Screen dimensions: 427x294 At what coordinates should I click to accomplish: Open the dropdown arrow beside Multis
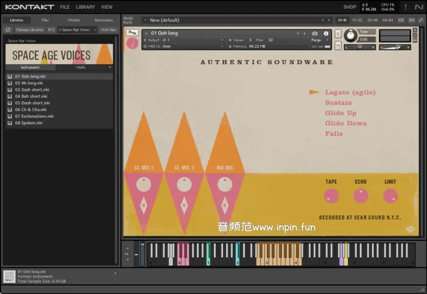[x=110, y=68]
